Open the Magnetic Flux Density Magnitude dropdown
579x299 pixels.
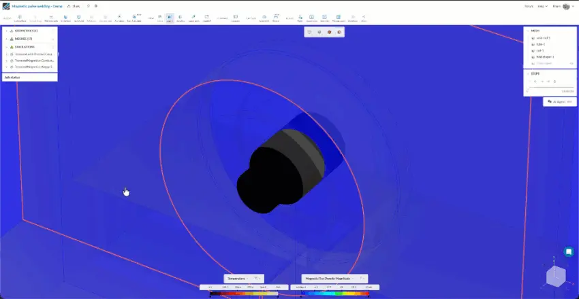click(330, 279)
